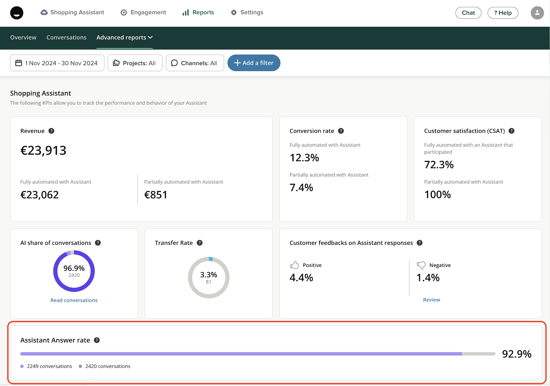Open the Projects: All filter dropdown
The image size is (550, 386).
pos(135,63)
